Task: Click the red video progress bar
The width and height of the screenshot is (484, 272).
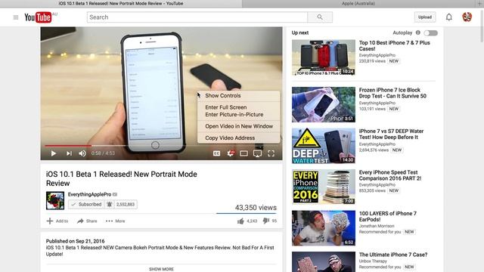Action: [68, 145]
